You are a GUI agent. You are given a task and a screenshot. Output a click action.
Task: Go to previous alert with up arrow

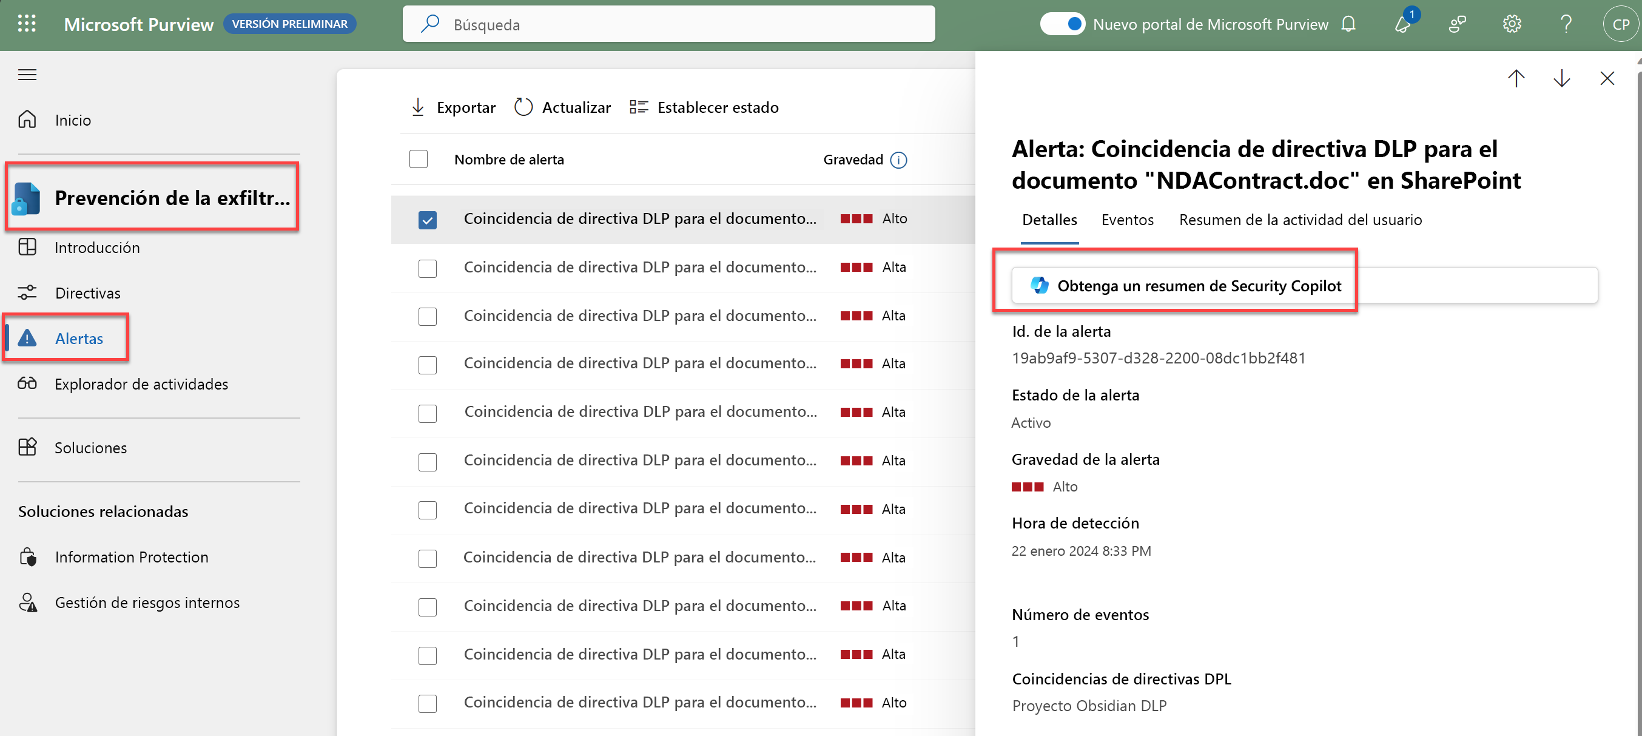coord(1516,78)
